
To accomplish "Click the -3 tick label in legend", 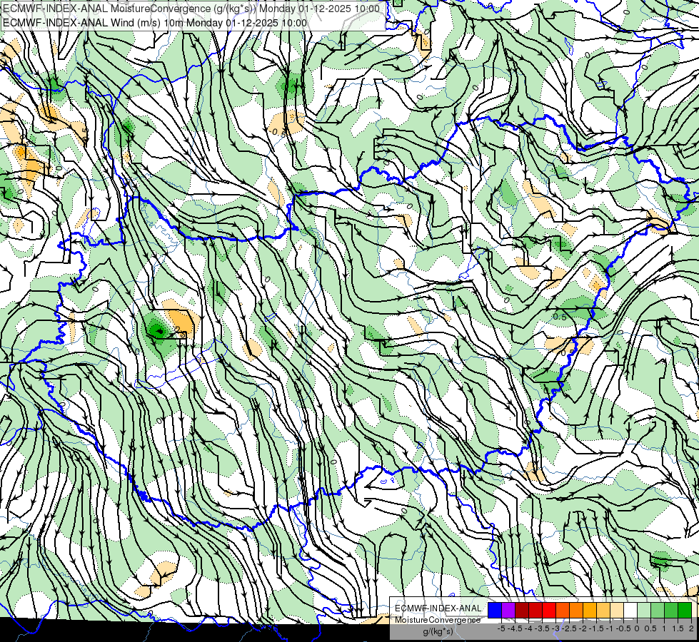I will [555, 628].
